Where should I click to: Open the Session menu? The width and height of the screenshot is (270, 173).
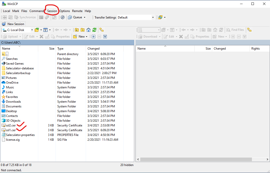pyautogui.click(x=52, y=11)
